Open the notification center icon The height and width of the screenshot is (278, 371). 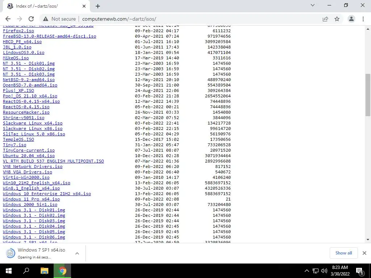tap(359, 271)
